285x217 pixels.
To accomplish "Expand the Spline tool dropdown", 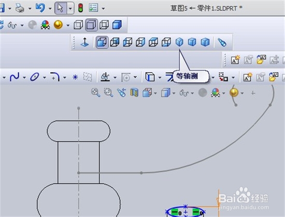I will click(24, 77).
